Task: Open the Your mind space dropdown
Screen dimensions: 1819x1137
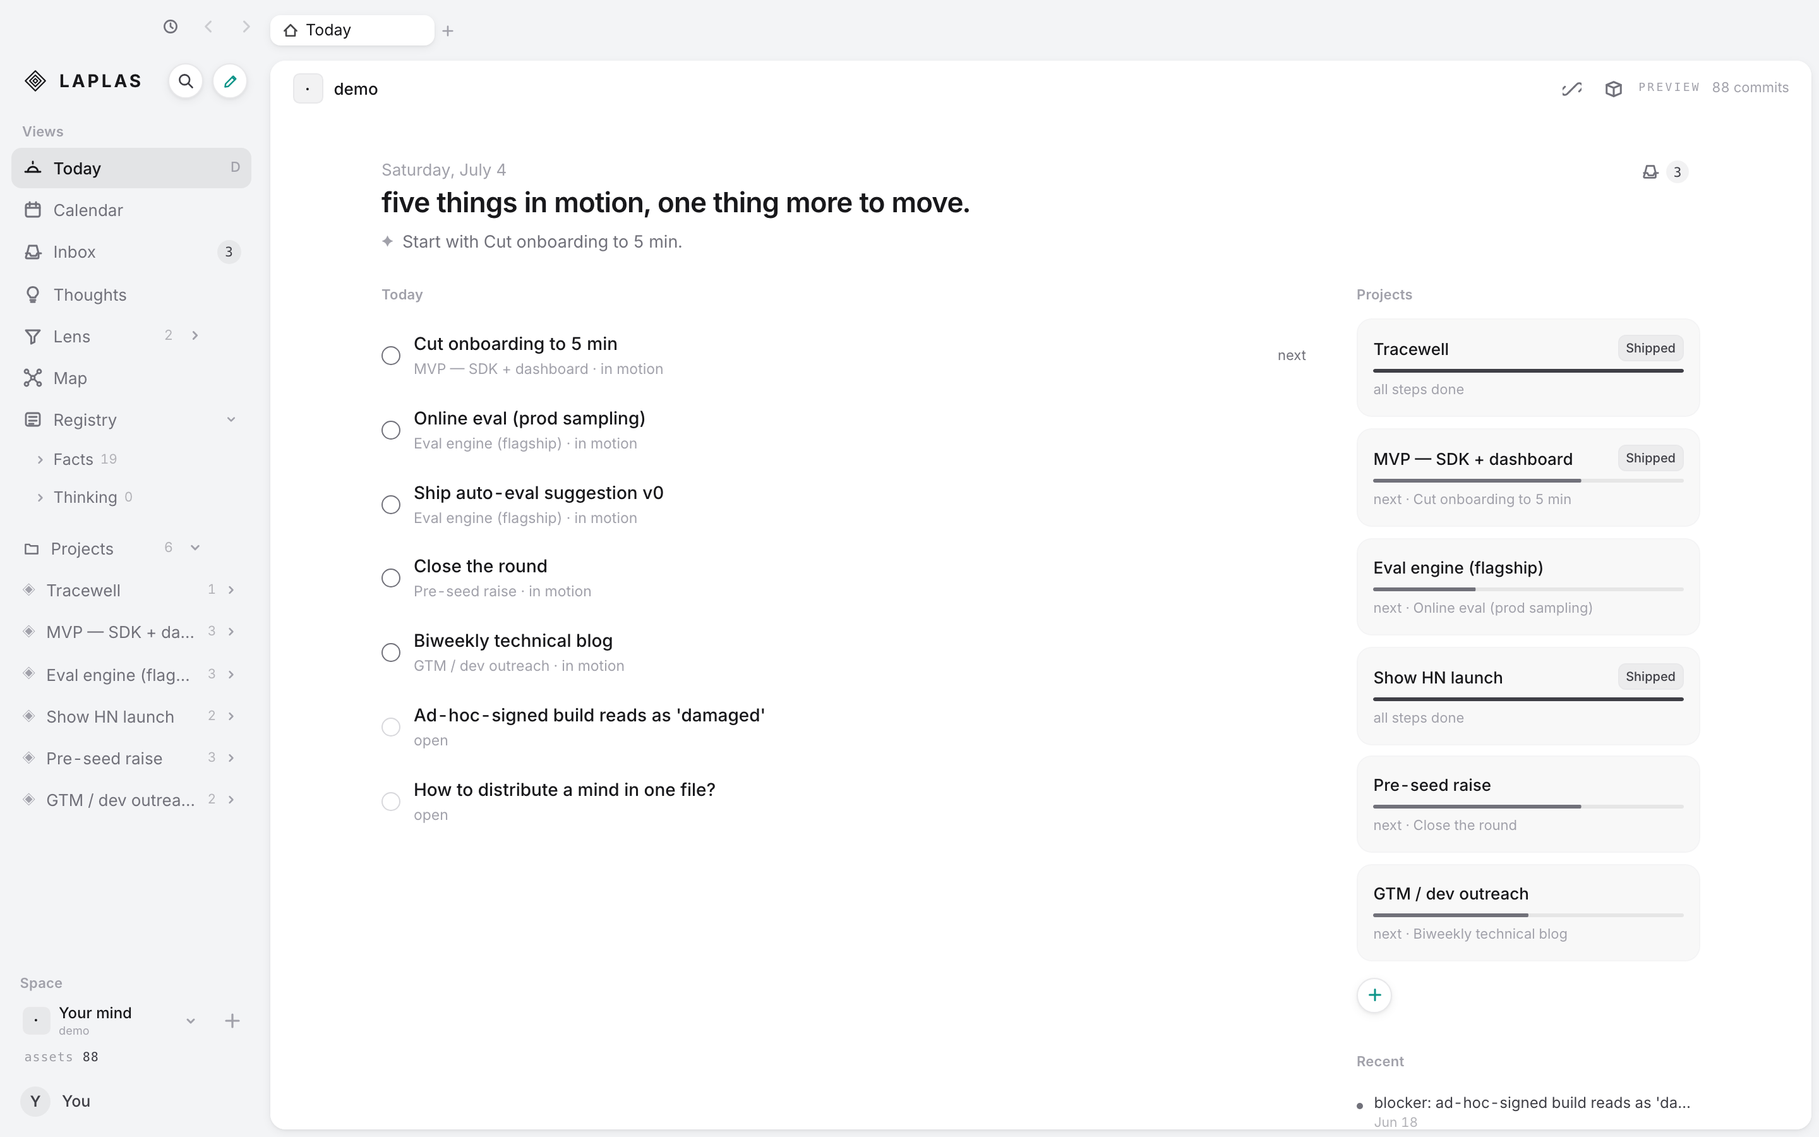Action: click(191, 1021)
